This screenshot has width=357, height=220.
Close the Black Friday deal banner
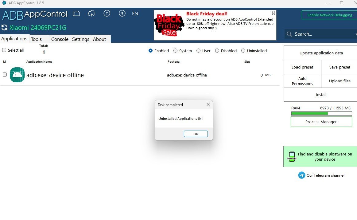pos(274,13)
